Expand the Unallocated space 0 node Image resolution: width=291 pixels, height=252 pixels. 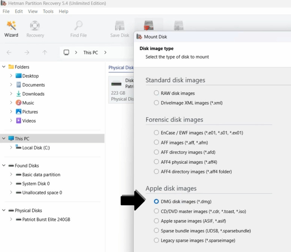tap(11, 192)
